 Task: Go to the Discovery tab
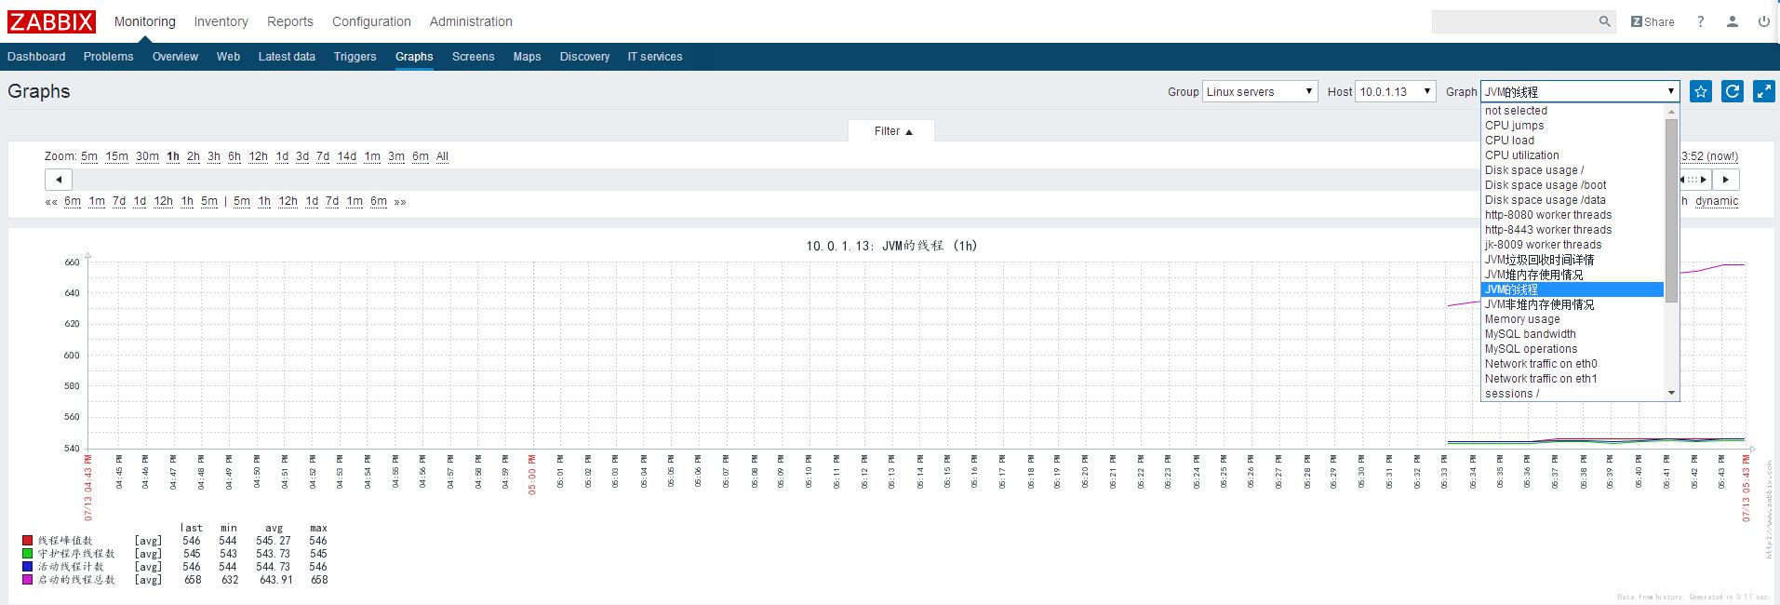[584, 57]
